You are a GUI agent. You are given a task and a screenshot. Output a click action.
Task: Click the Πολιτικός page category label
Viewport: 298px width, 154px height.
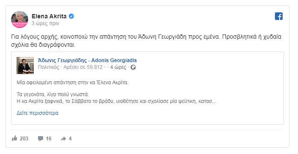[x=49, y=67]
